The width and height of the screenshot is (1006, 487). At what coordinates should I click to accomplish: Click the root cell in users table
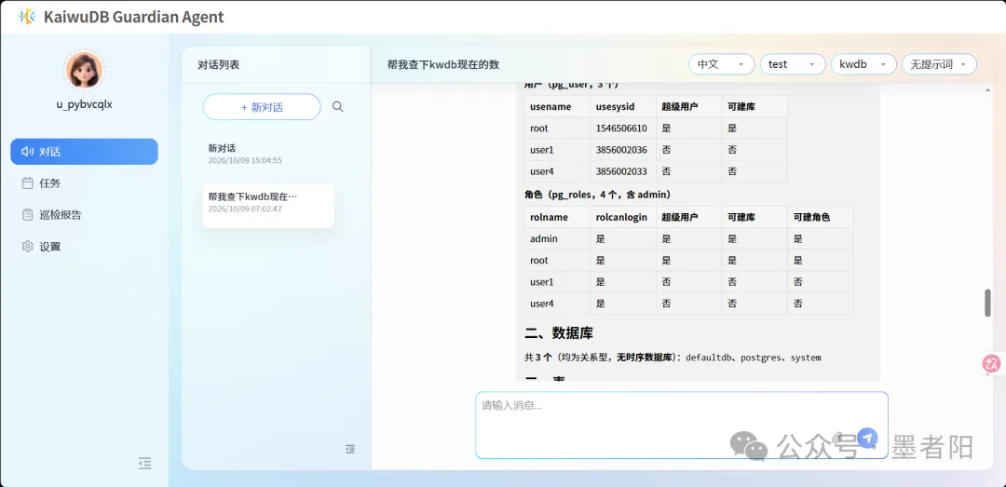[x=558, y=129]
